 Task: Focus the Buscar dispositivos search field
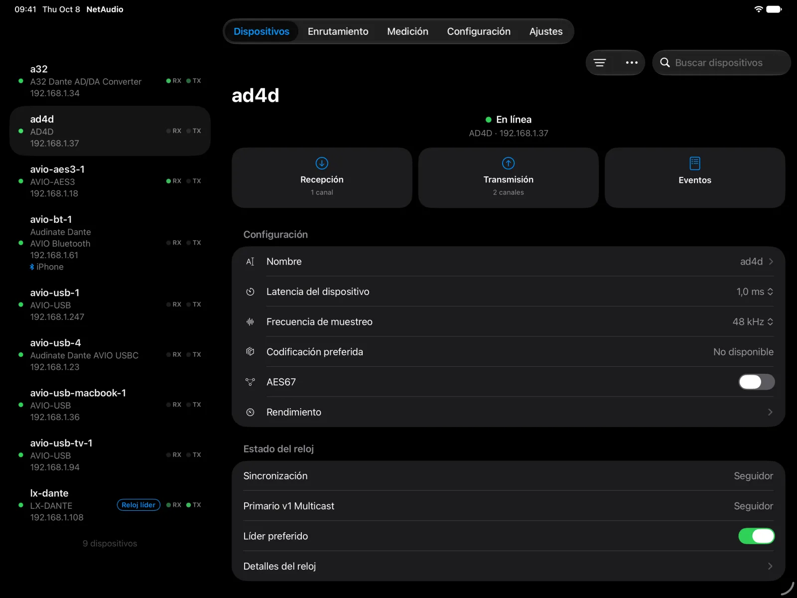(x=721, y=63)
